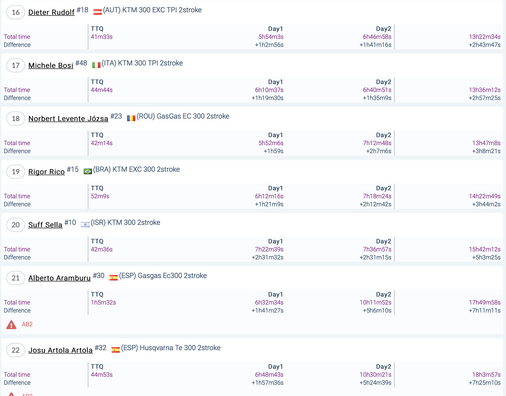This screenshot has width=506, height=396.
Task: Open Dieter Rudolf rider profile link
Action: click(51, 12)
